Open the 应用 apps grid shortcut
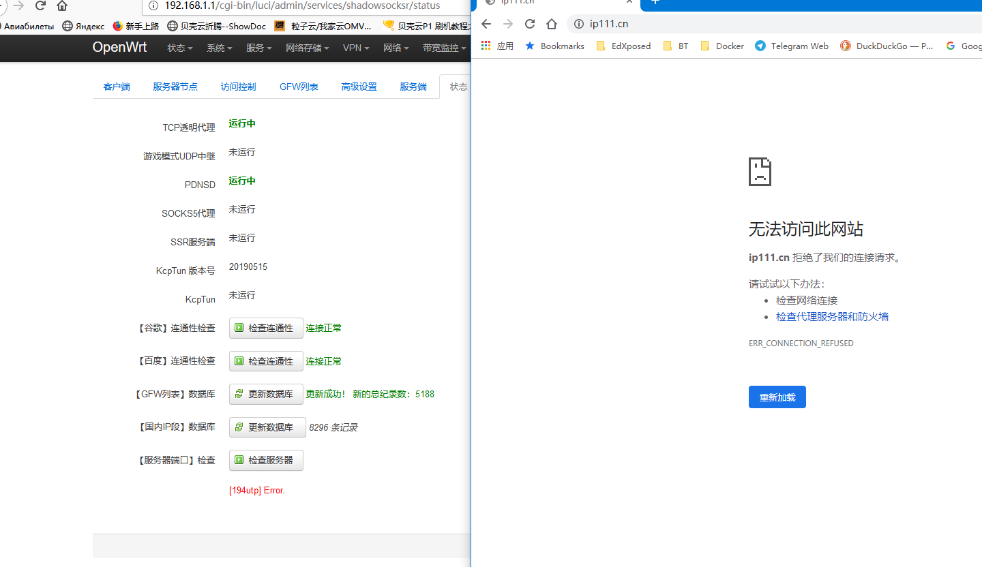Viewport: 982px width, 567px height. [x=497, y=46]
